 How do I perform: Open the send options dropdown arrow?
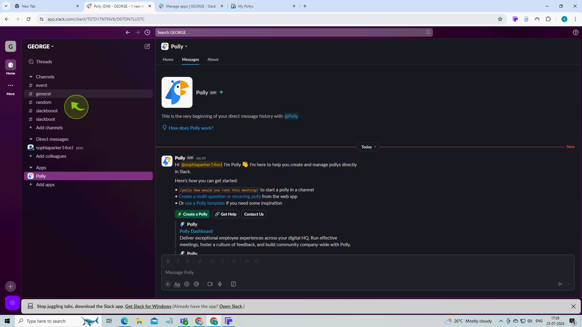click(x=569, y=284)
